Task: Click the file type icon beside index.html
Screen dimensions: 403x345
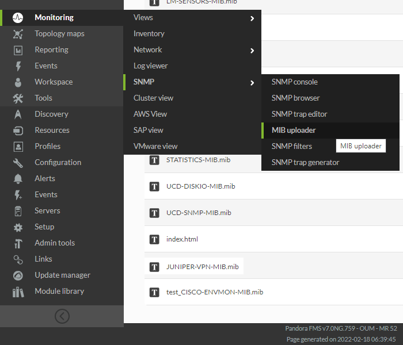Action: pyautogui.click(x=154, y=239)
